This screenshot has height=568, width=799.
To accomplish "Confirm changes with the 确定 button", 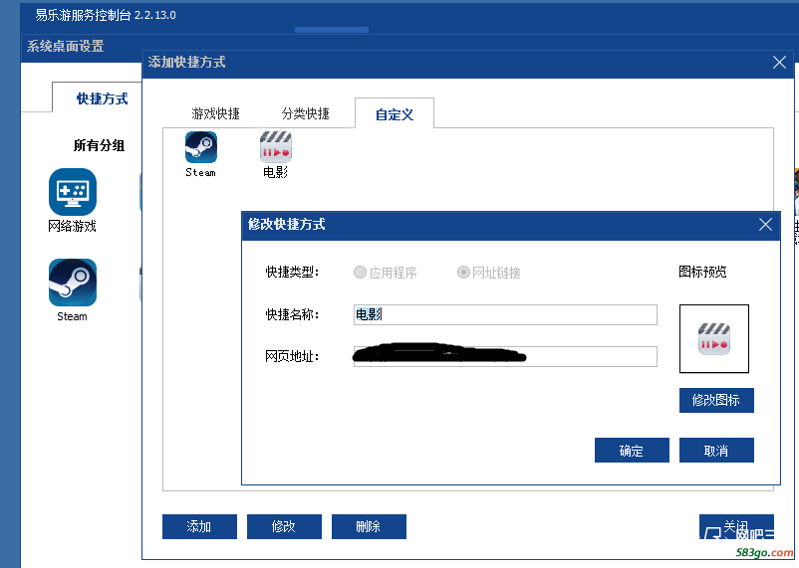I will point(631,451).
